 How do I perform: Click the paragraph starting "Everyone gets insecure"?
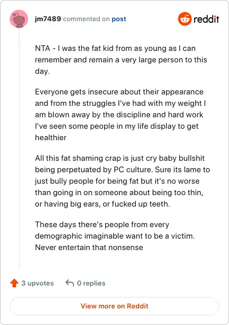coord(120,114)
